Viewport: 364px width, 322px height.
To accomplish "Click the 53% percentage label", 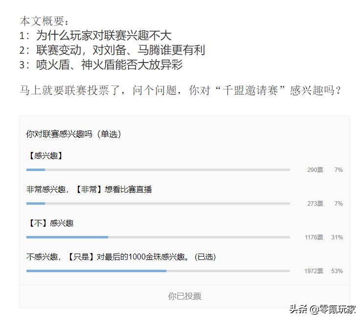I will (337, 271).
